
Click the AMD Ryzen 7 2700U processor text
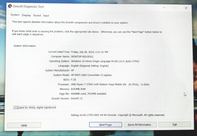(110, 84)
